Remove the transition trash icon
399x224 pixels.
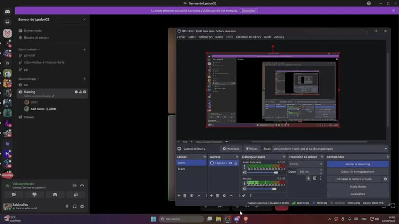[x=315, y=178]
